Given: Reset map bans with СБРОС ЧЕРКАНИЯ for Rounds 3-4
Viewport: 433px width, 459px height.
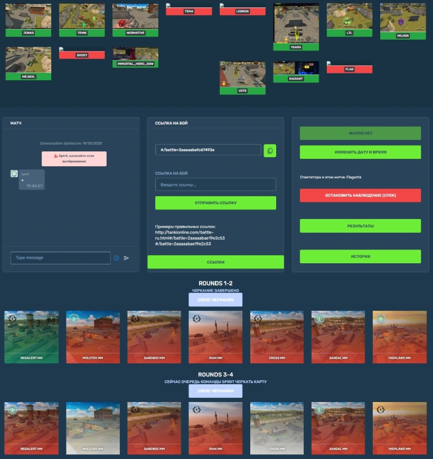Looking at the screenshot, I should (x=215, y=391).
